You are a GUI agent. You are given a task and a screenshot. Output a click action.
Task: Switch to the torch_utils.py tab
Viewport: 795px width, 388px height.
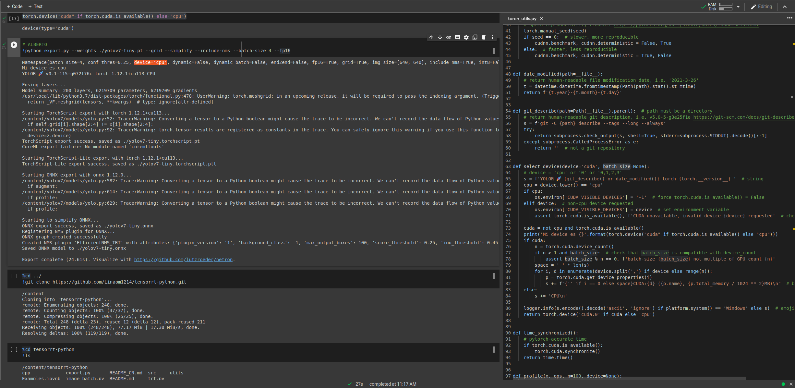coord(522,18)
